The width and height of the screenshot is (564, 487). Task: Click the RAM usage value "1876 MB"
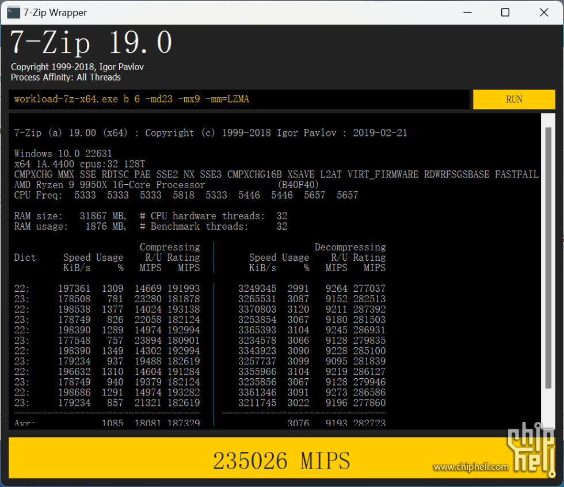click(x=105, y=226)
